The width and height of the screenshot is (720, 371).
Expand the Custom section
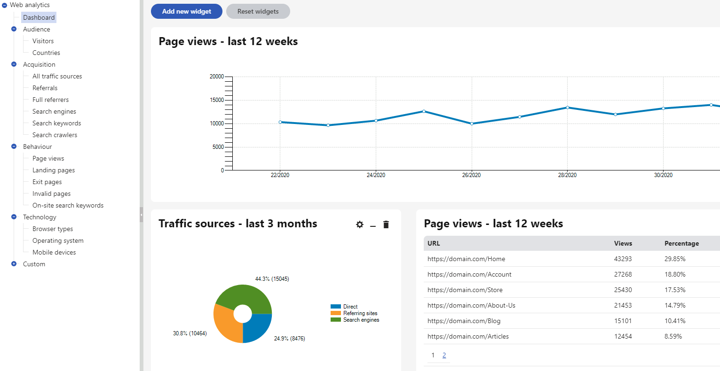[x=14, y=264]
